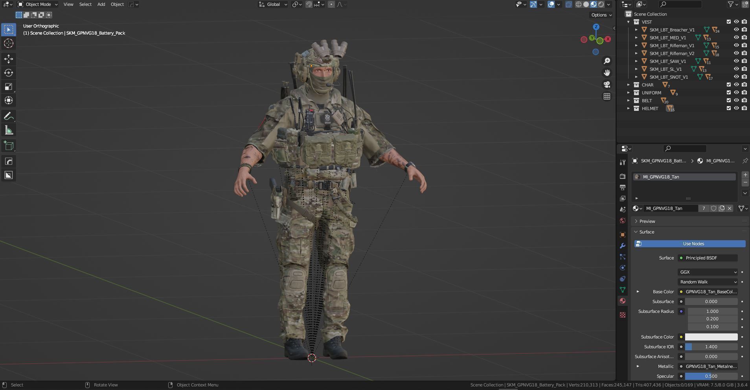Open the Tool properties tab

622,162
